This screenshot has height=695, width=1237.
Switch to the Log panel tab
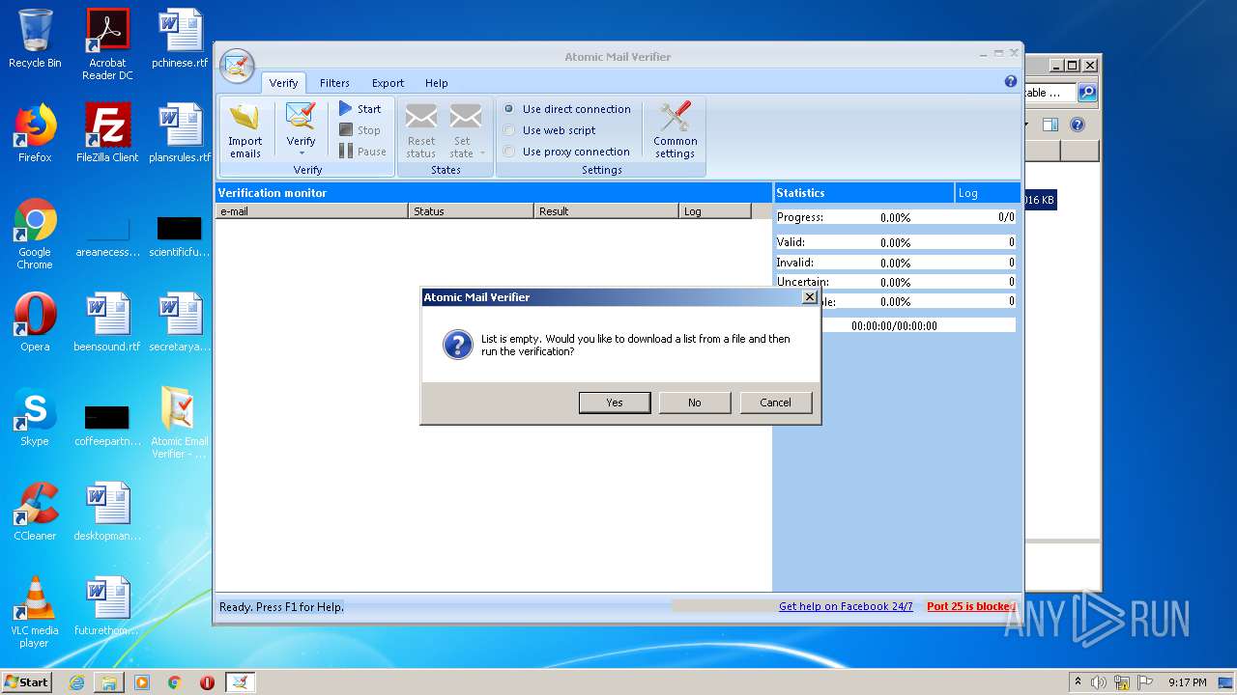[x=987, y=193]
